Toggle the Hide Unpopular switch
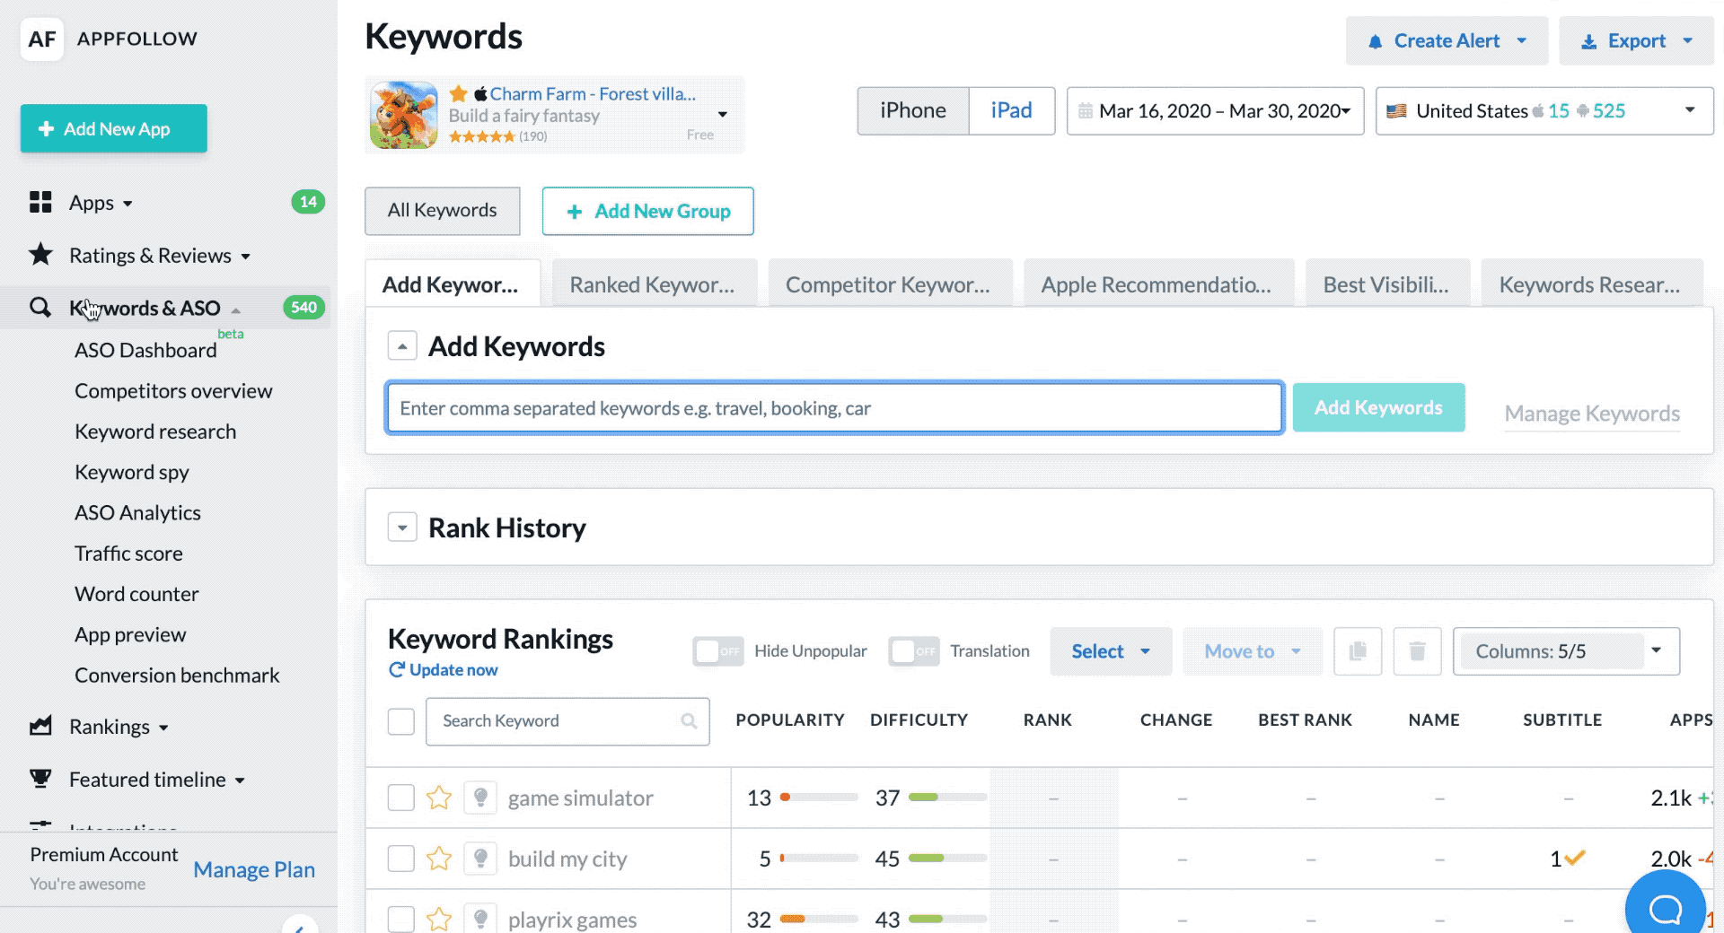 tap(717, 651)
